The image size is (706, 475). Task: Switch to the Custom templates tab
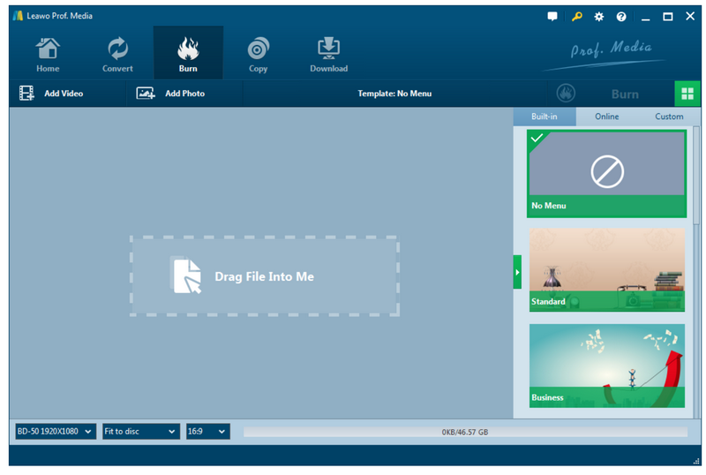[669, 117]
